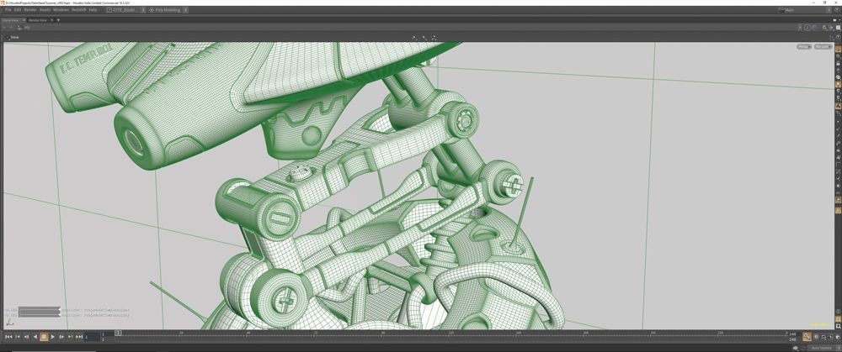Open the Redshift menu

(x=79, y=9)
